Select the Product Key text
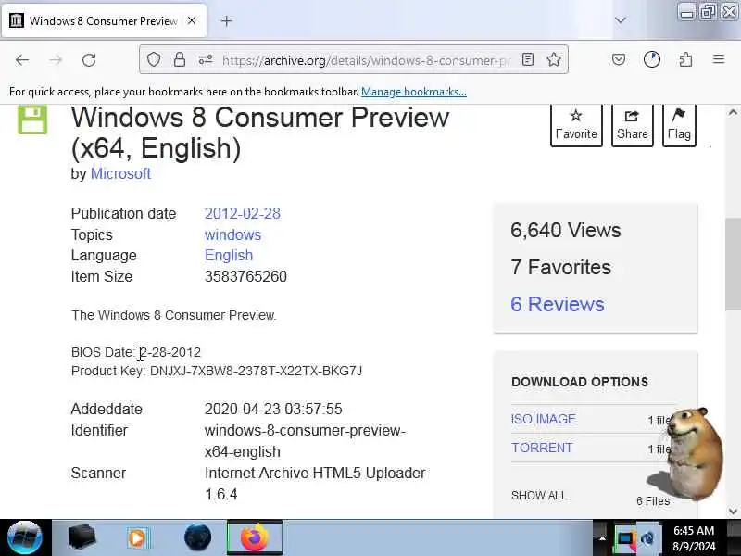 pyautogui.click(x=217, y=371)
